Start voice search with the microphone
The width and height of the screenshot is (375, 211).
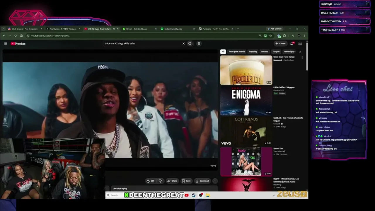[x=199, y=44]
